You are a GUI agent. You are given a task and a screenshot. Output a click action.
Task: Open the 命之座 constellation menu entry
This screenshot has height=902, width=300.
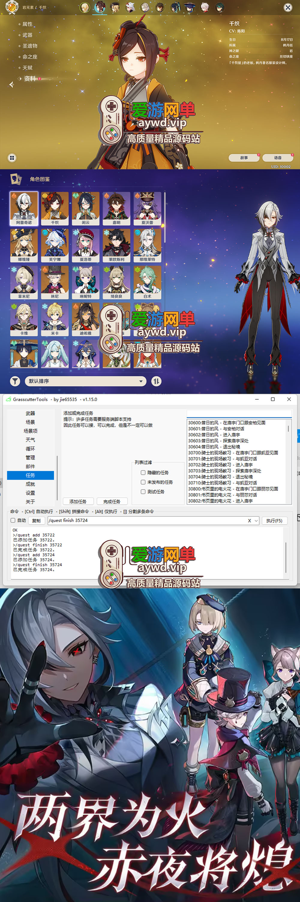[x=30, y=57]
